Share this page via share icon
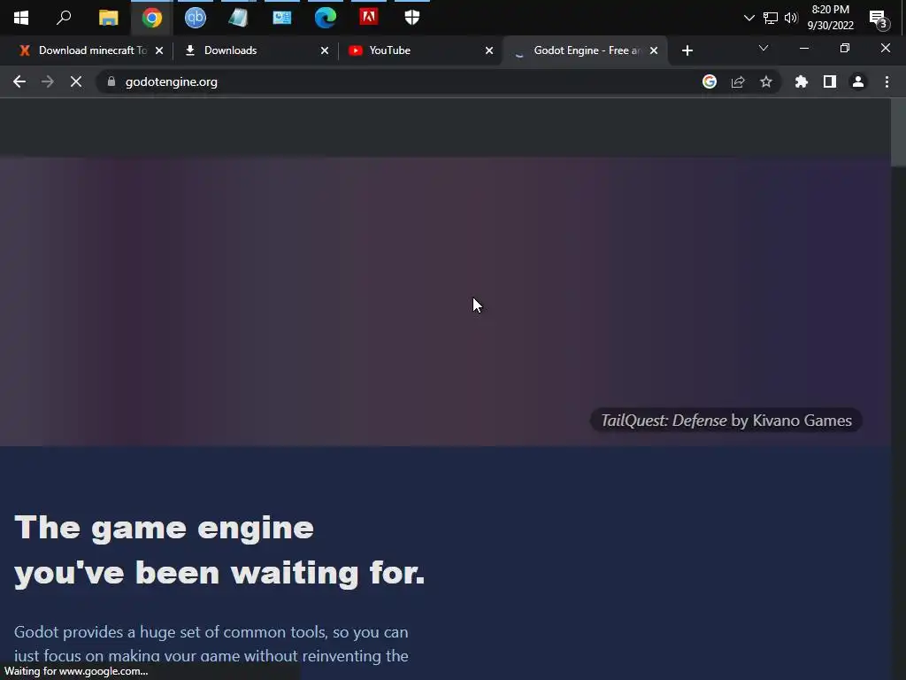 [738, 82]
